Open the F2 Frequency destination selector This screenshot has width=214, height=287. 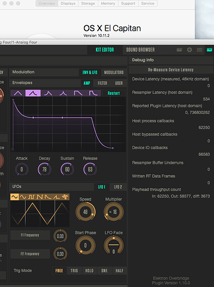click(x=30, y=254)
